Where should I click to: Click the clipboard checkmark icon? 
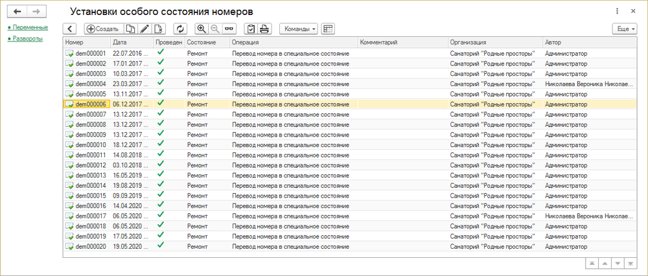[x=251, y=29]
